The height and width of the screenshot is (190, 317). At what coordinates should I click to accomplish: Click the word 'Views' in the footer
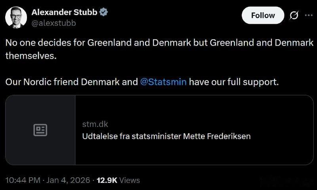point(130,180)
